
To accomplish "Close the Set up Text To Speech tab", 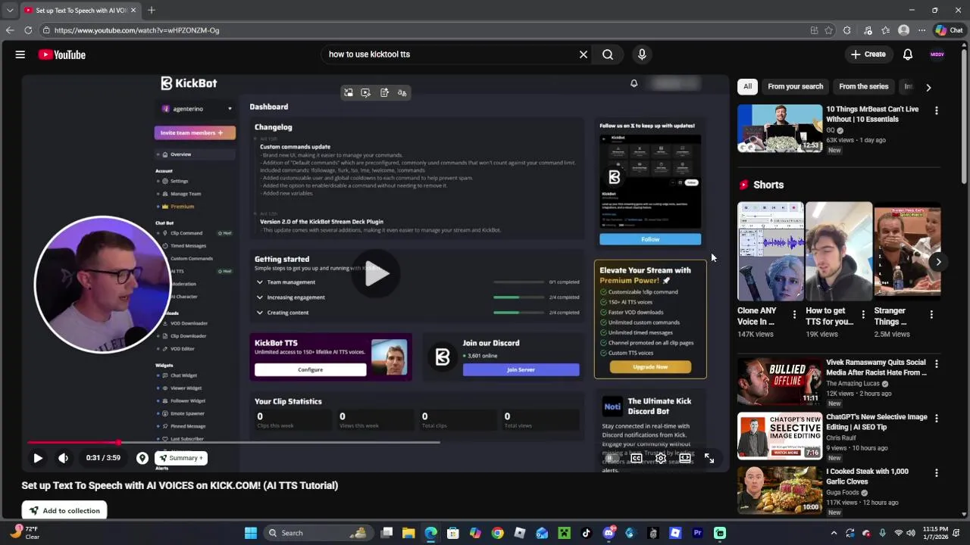I will coord(133,10).
